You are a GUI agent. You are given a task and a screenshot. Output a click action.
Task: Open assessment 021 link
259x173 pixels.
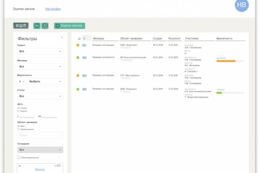click(x=84, y=45)
